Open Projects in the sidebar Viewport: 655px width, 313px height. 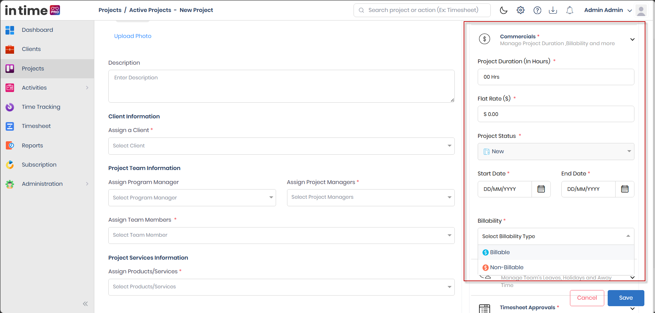[47, 69]
